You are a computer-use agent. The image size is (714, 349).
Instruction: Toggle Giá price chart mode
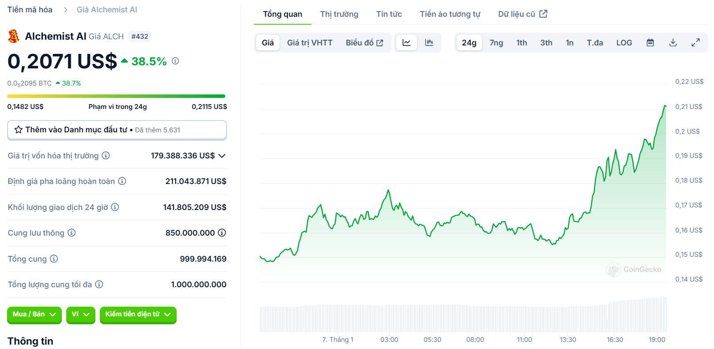coord(268,43)
